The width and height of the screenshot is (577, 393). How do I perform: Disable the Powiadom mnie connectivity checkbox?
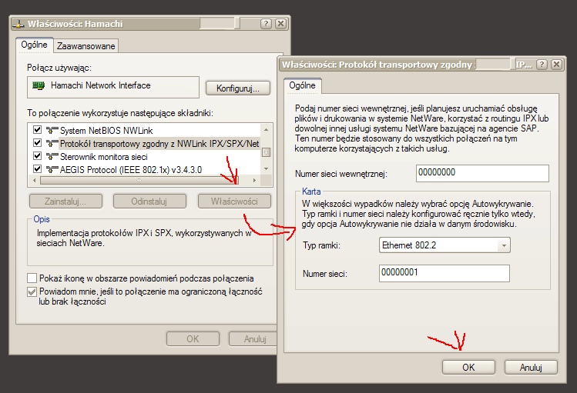click(32, 291)
